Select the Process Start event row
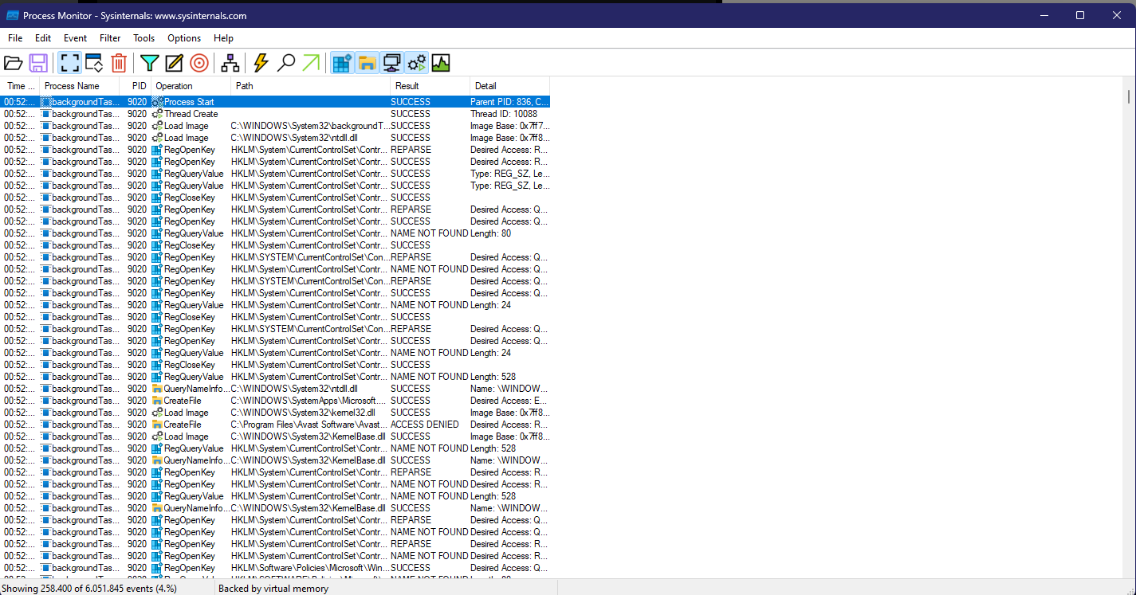The width and height of the screenshot is (1136, 595). [x=275, y=102]
